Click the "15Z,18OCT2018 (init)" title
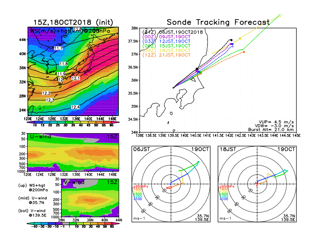316x244 pixels. pyautogui.click(x=73, y=22)
